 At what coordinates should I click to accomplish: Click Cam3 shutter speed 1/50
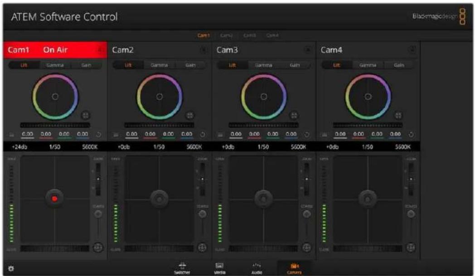click(x=263, y=147)
